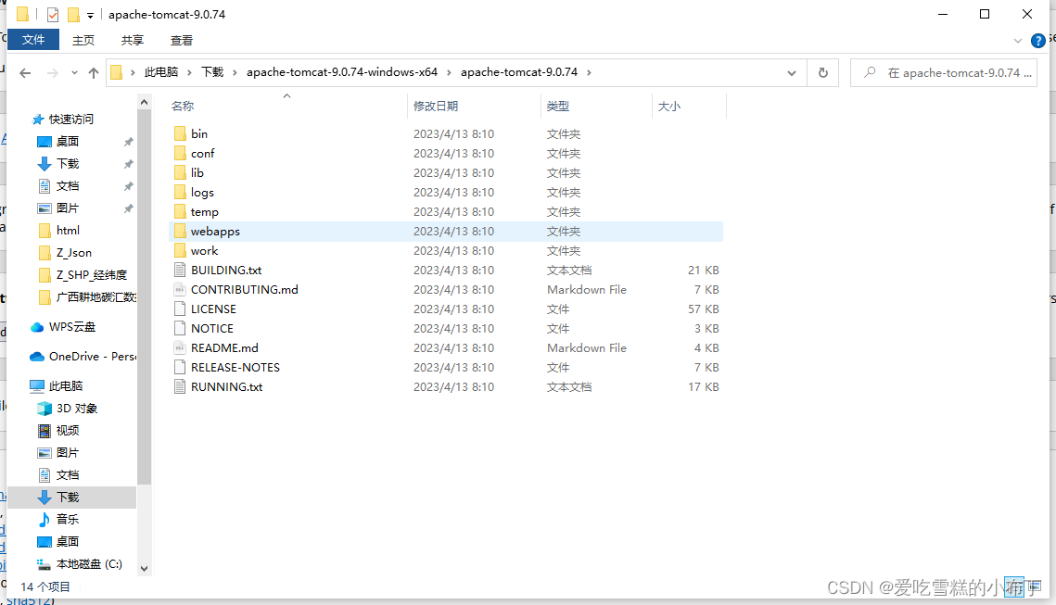
Task: Select the lib folder icon
Action: point(180,173)
